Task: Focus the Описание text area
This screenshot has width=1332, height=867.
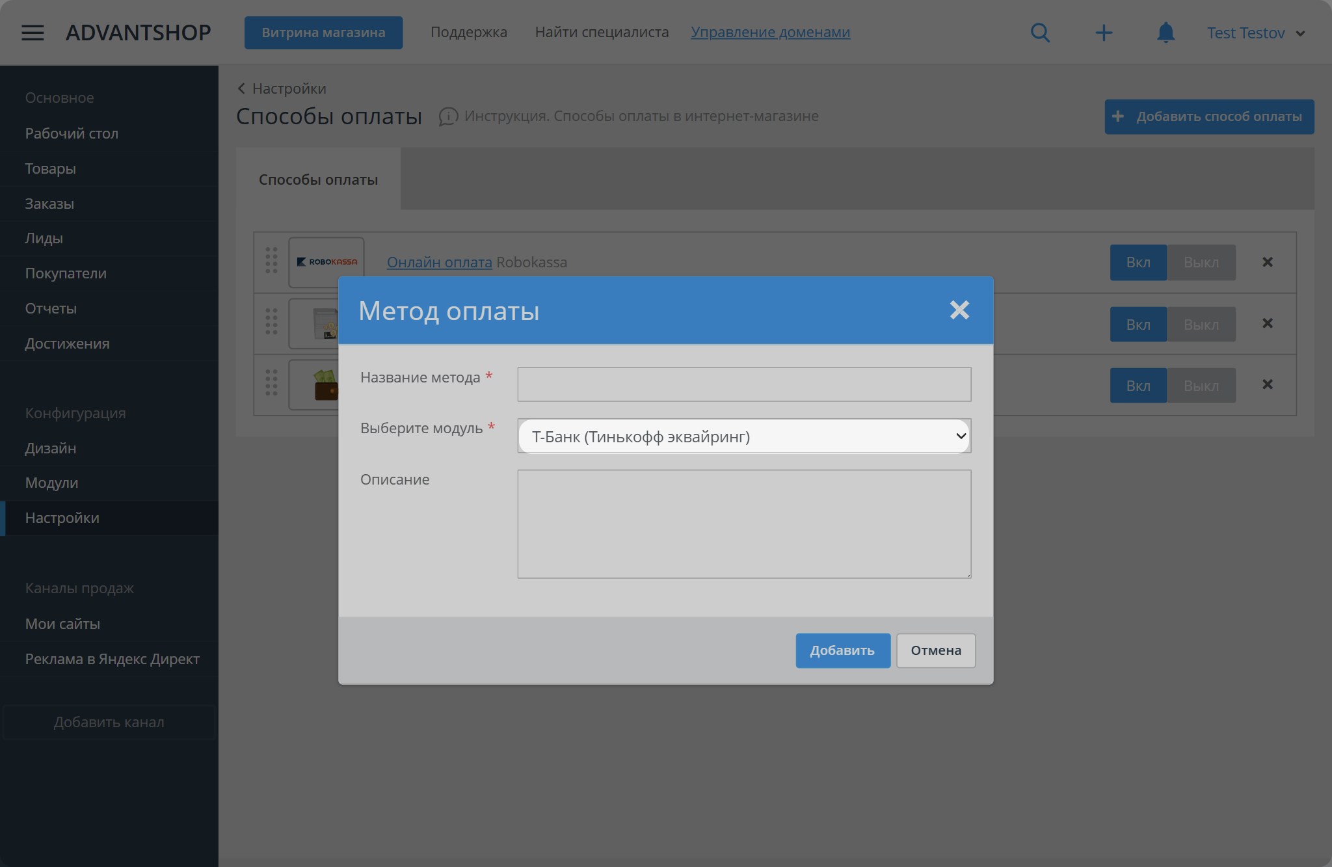Action: [744, 524]
